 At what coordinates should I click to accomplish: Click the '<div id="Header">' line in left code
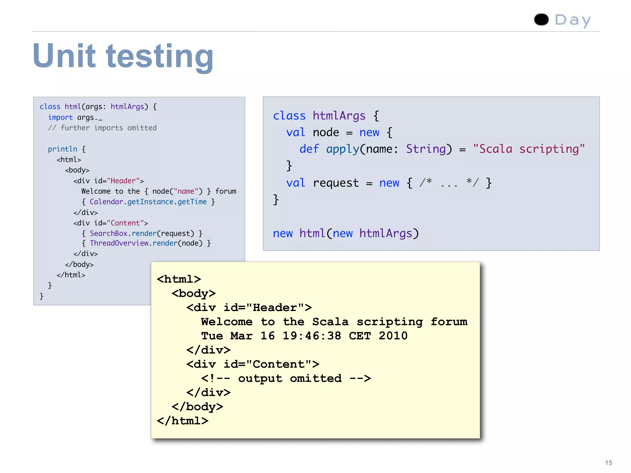[108, 181]
